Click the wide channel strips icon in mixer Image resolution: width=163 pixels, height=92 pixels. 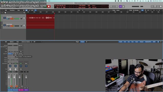[x=161, y=42]
